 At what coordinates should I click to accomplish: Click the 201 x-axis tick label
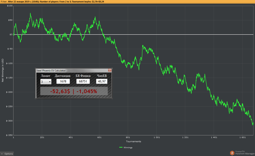42,137
